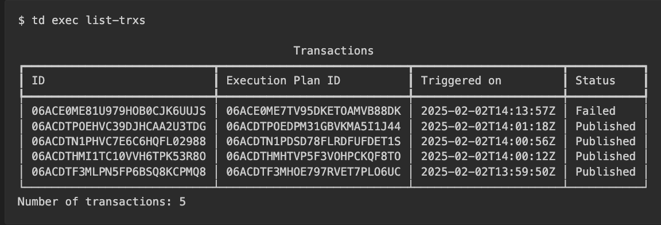661x225 pixels.
Task: Click execution plan 06ACDTF3MHOE797RVET7PLO6UC
Action: [x=314, y=172]
